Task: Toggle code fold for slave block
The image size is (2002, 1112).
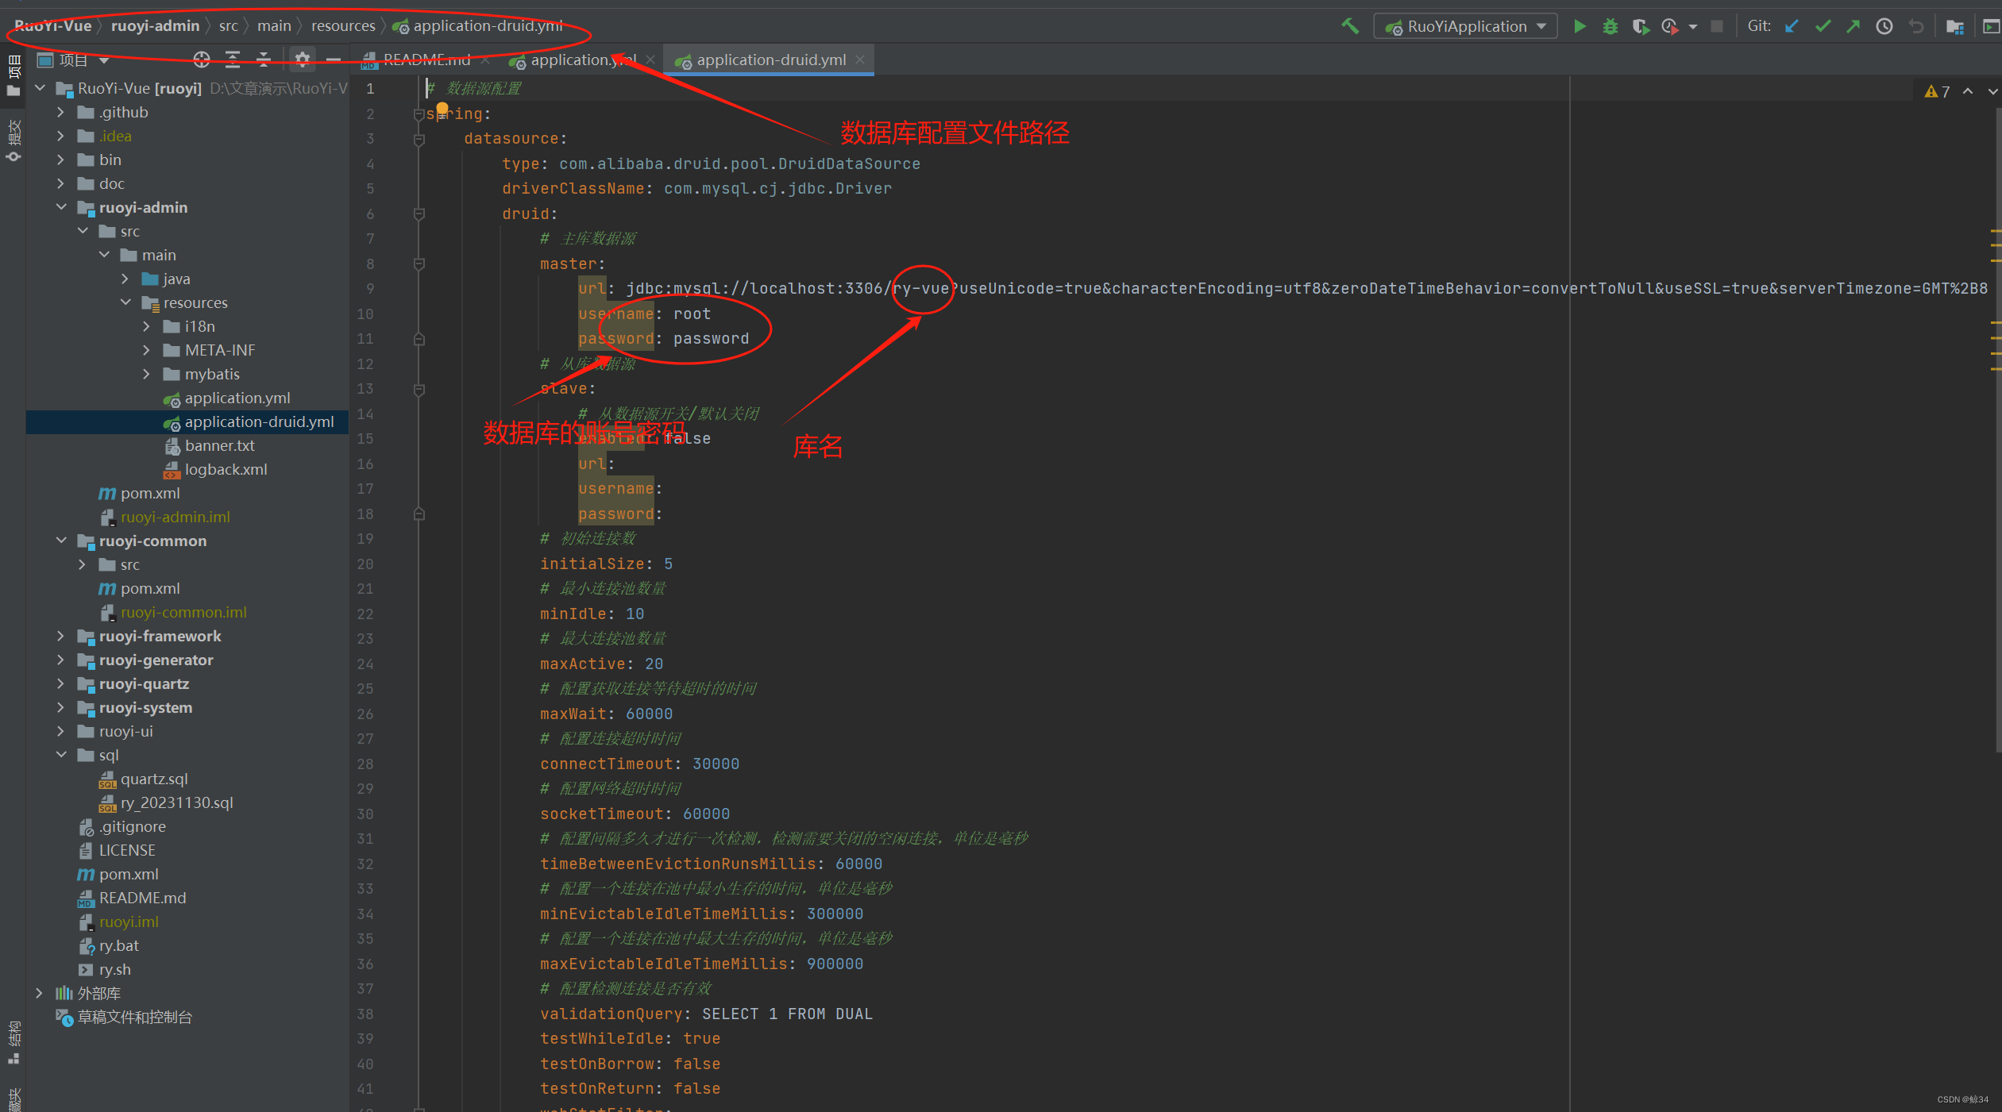Action: pyautogui.click(x=419, y=389)
